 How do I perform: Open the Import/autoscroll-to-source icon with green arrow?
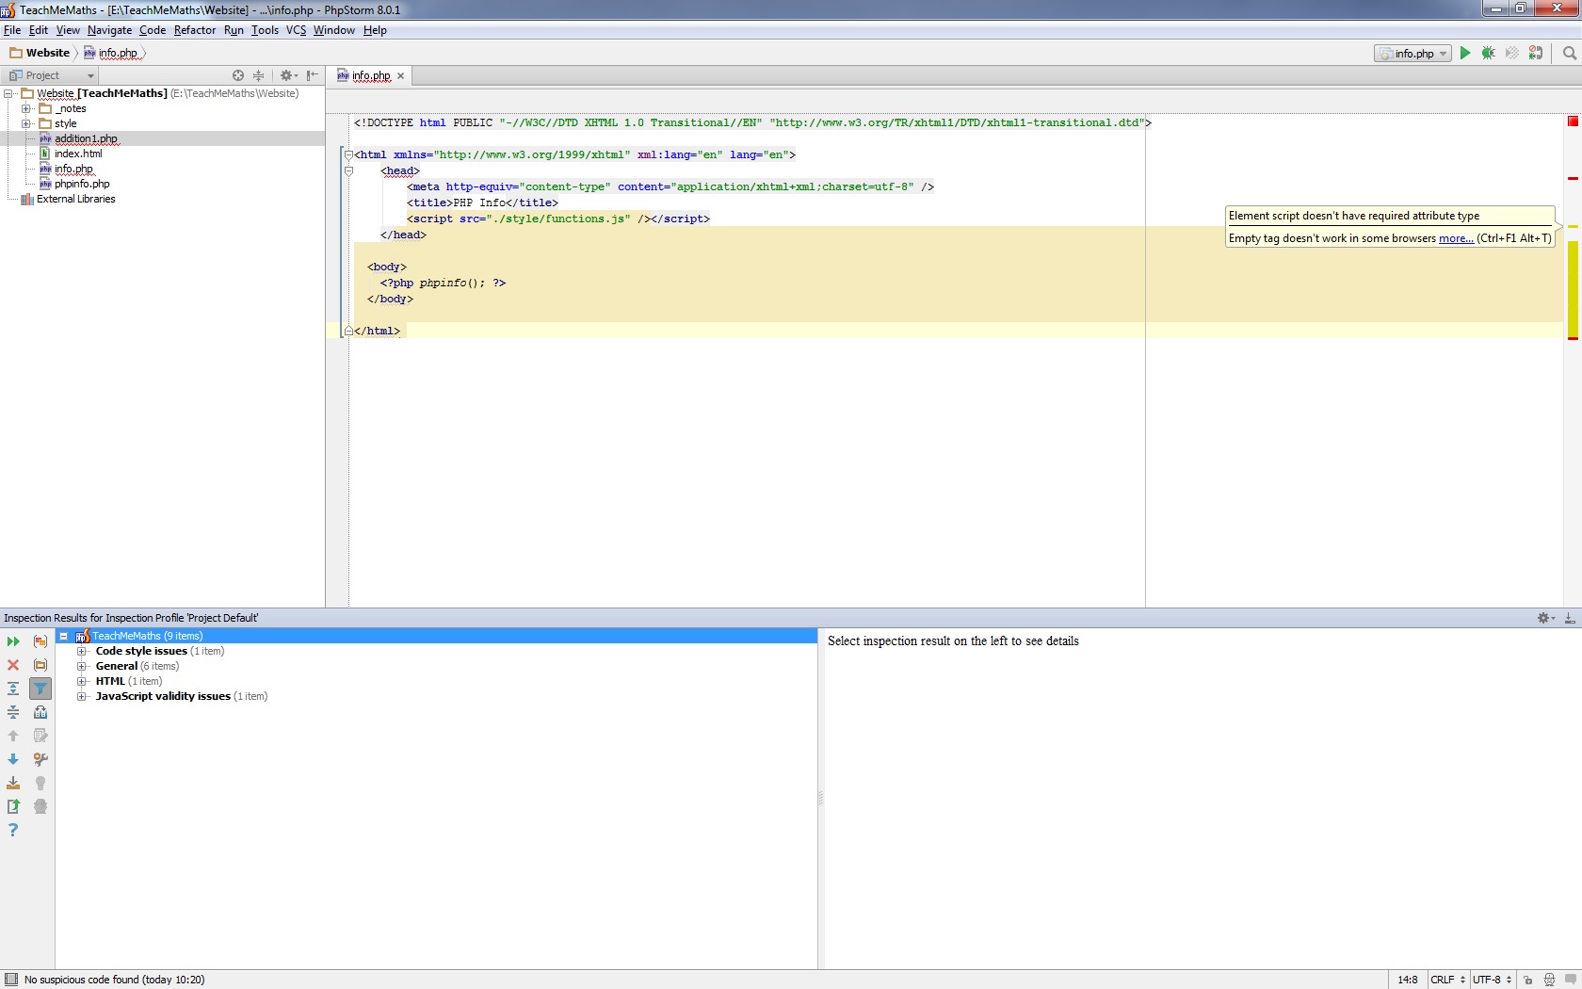[x=13, y=806]
